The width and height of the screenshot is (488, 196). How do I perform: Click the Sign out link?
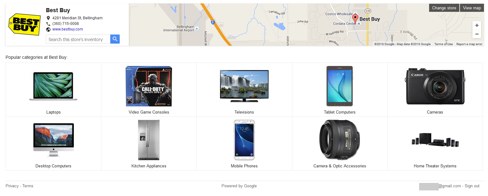click(x=472, y=186)
